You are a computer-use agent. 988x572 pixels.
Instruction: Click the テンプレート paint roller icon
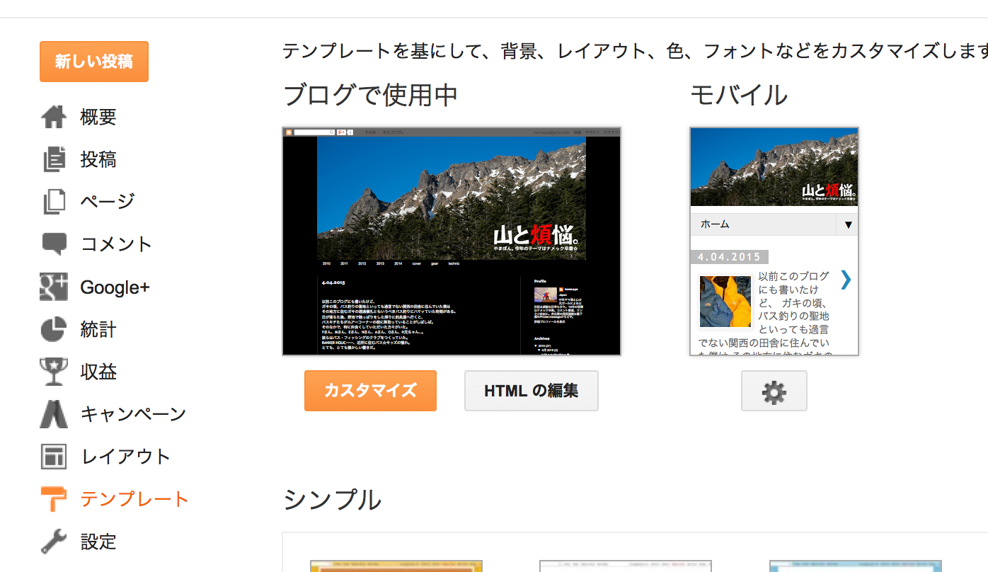54,499
